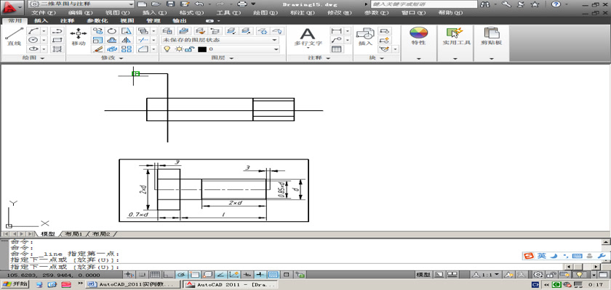The image size is (611, 290).
Task: Switch to the Layout1 (布局1) tab
Action: click(x=73, y=234)
